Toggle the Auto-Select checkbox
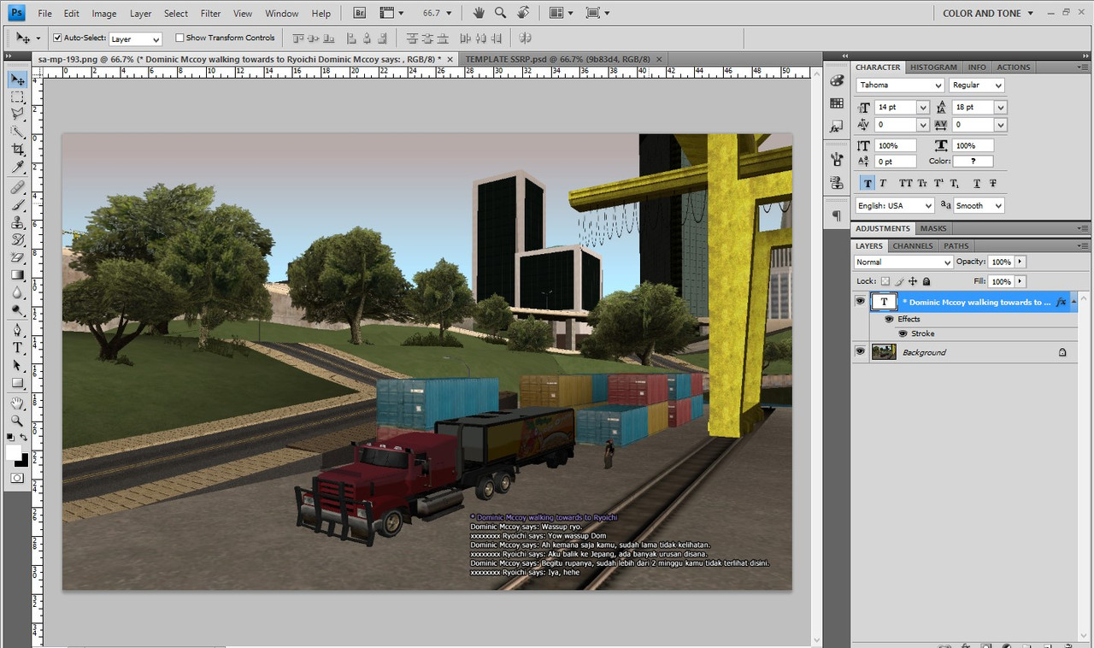The image size is (1094, 648). [57, 38]
